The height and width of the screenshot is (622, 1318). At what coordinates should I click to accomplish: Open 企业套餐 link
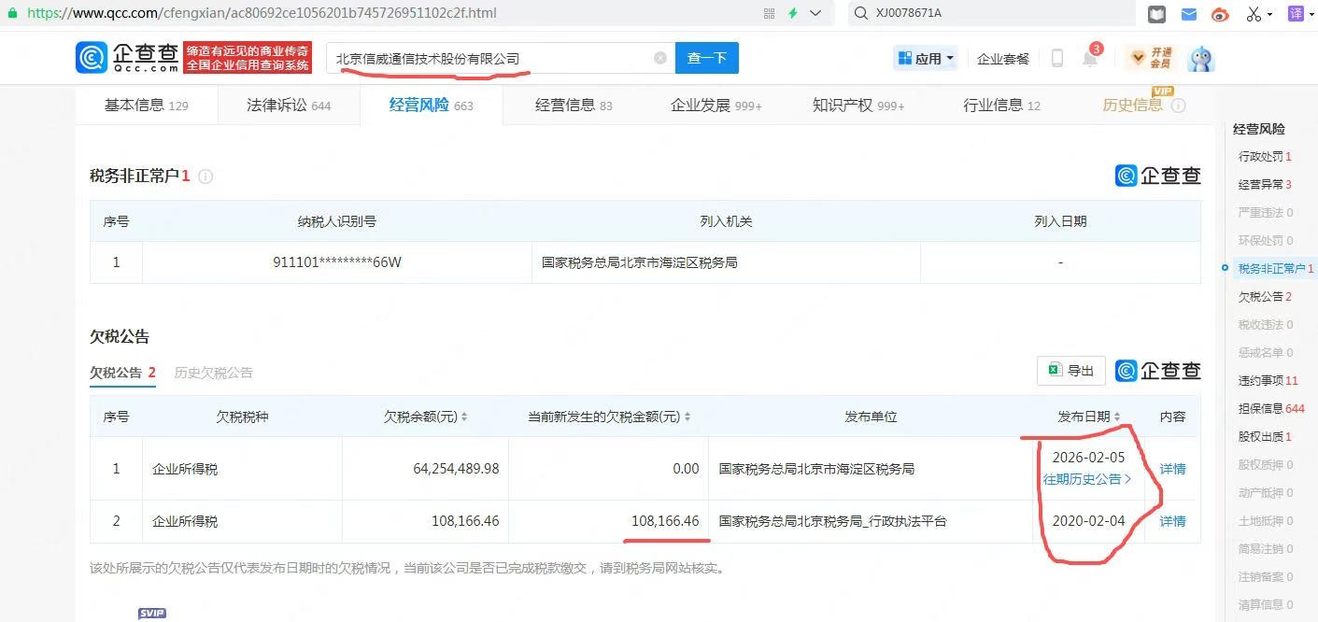[1002, 59]
